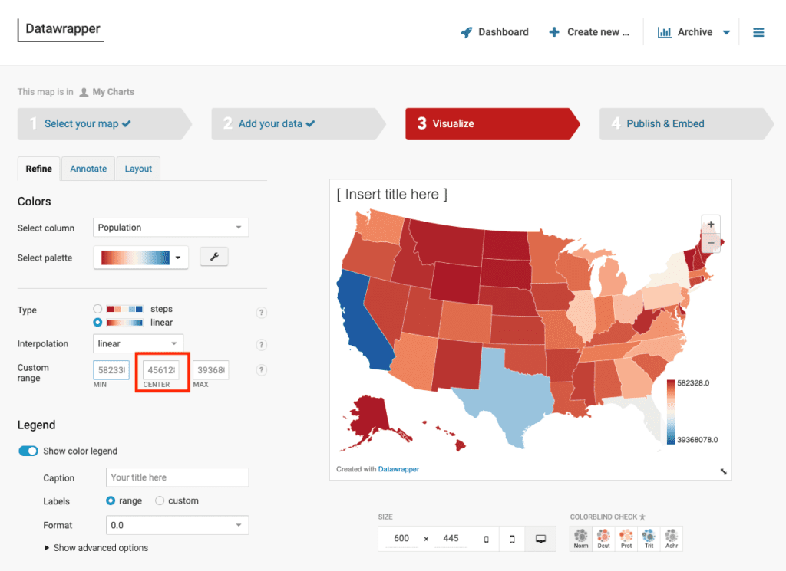Viewport: 786px width, 571px height.
Task: Open the hamburger menu in the header
Action: 758,31
